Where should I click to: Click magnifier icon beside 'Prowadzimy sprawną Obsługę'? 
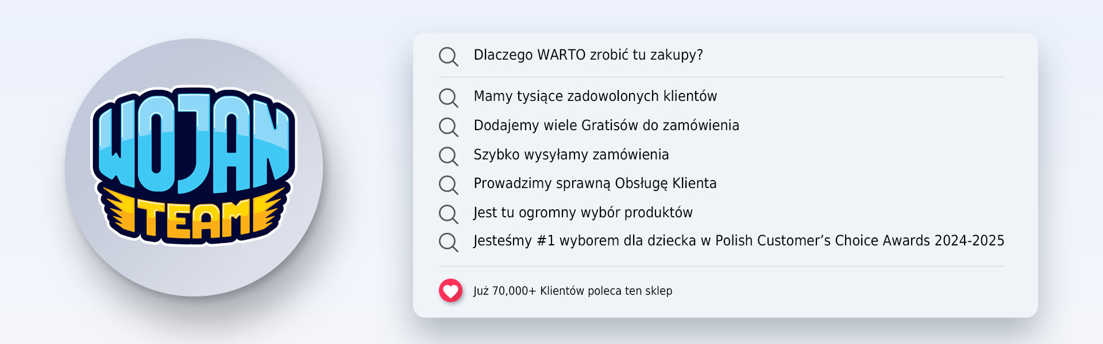448,185
